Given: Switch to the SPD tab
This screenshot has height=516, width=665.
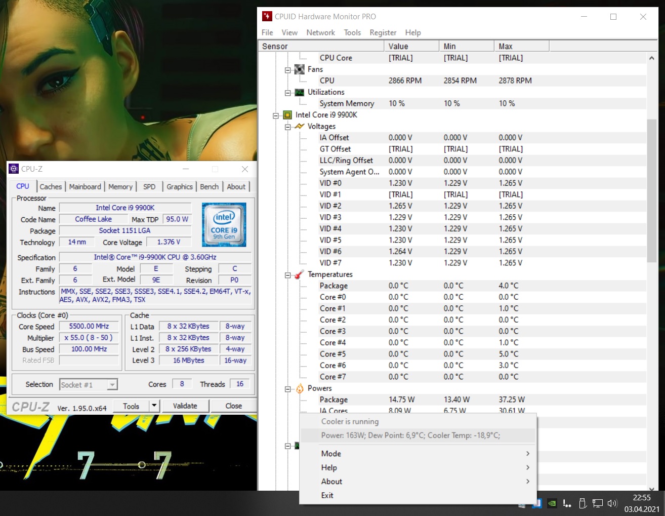Looking at the screenshot, I should pyautogui.click(x=149, y=187).
